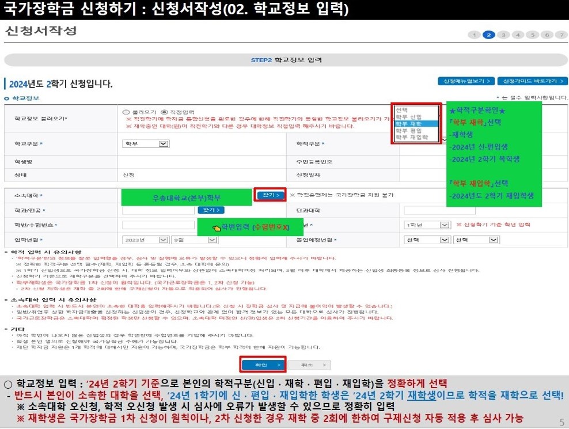Click the 2024년도 2학기 신청입니다 heading

coord(60,84)
